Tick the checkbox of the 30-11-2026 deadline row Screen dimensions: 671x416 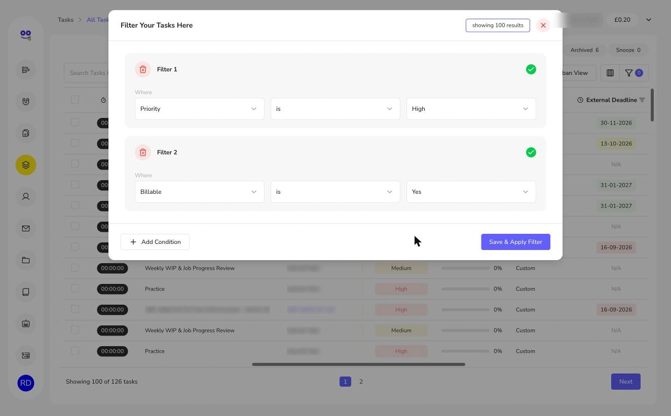click(75, 122)
